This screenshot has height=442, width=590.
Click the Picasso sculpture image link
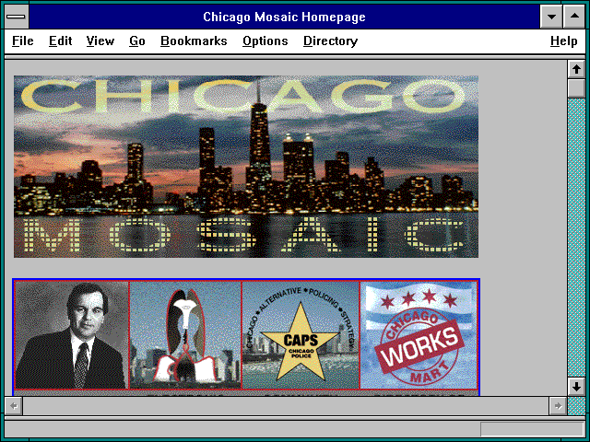[x=185, y=335]
